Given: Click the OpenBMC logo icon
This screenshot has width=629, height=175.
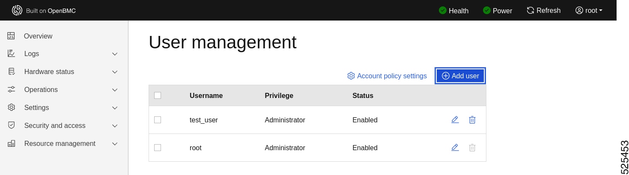Looking at the screenshot, I should 17,10.
